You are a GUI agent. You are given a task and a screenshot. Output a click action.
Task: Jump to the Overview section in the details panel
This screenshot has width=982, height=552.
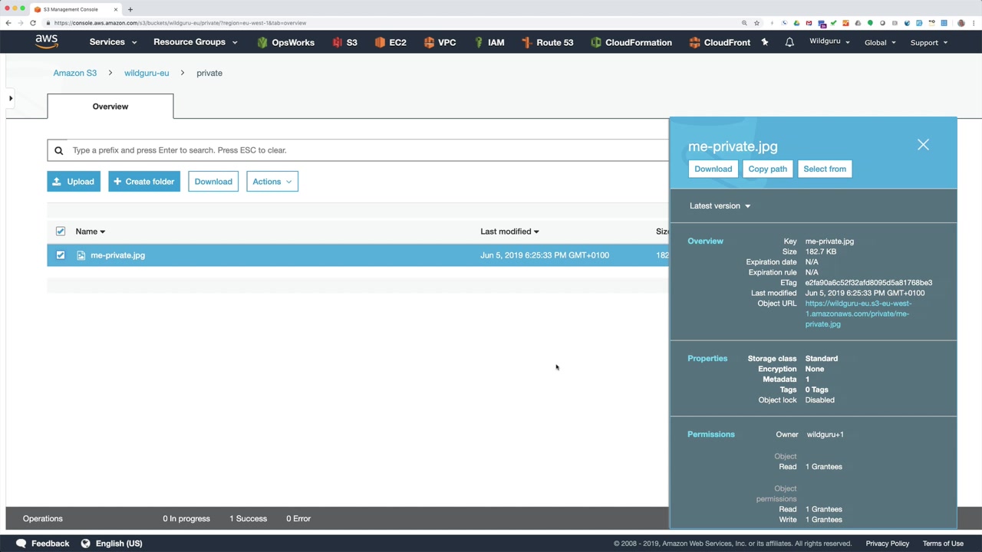click(x=705, y=241)
